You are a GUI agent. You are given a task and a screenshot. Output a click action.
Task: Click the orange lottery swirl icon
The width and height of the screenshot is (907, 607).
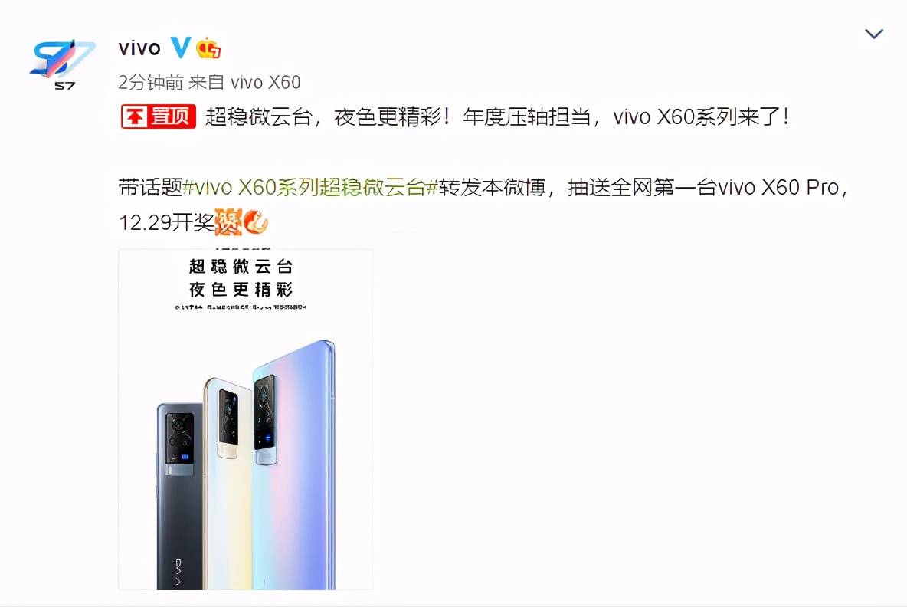tap(256, 222)
